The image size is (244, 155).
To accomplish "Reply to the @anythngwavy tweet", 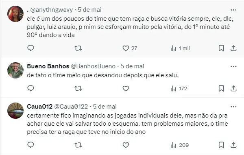I will (x=30, y=48).
